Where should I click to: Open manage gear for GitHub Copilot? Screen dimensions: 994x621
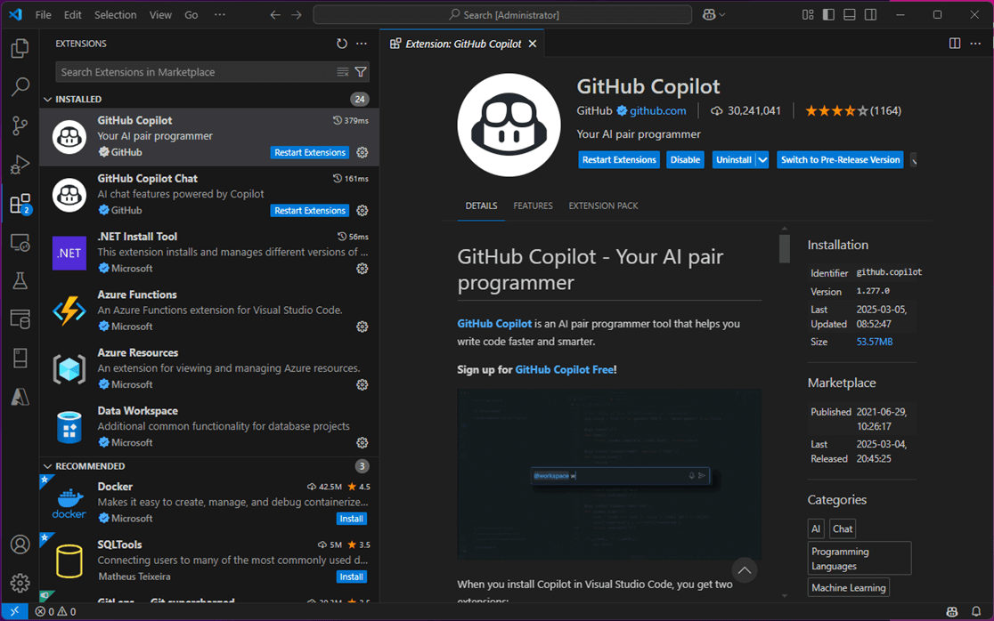[362, 152]
